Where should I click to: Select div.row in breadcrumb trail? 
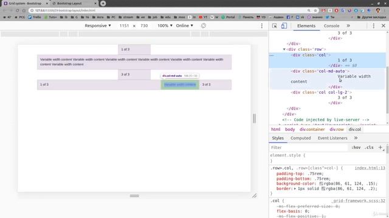337,129
